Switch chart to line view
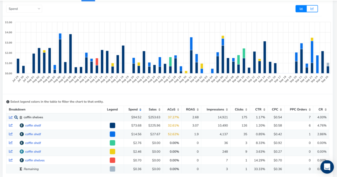The width and height of the screenshot is (337, 177). click(x=312, y=9)
